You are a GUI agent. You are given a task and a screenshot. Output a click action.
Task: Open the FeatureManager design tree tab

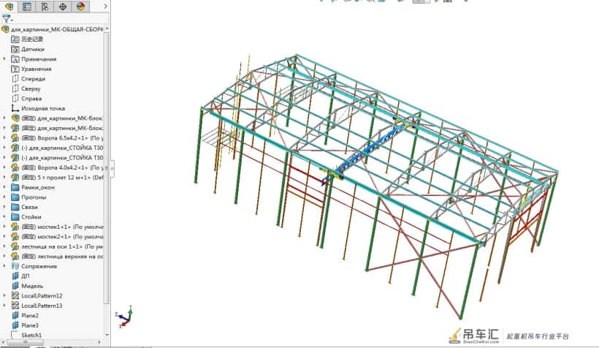coord(9,7)
